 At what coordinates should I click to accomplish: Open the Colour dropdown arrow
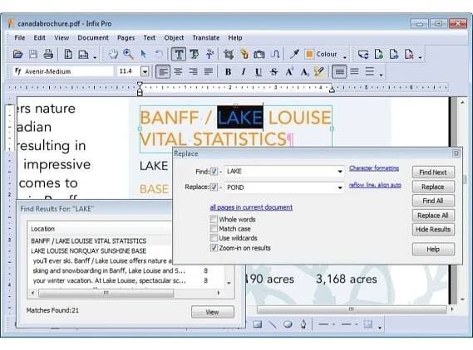pyautogui.click(x=345, y=56)
